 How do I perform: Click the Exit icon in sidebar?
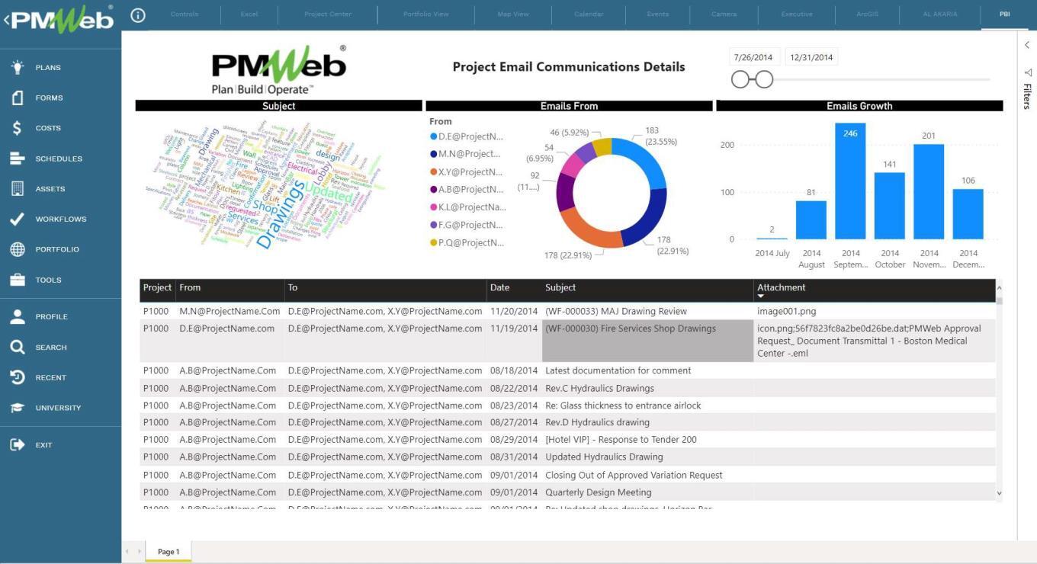point(18,445)
